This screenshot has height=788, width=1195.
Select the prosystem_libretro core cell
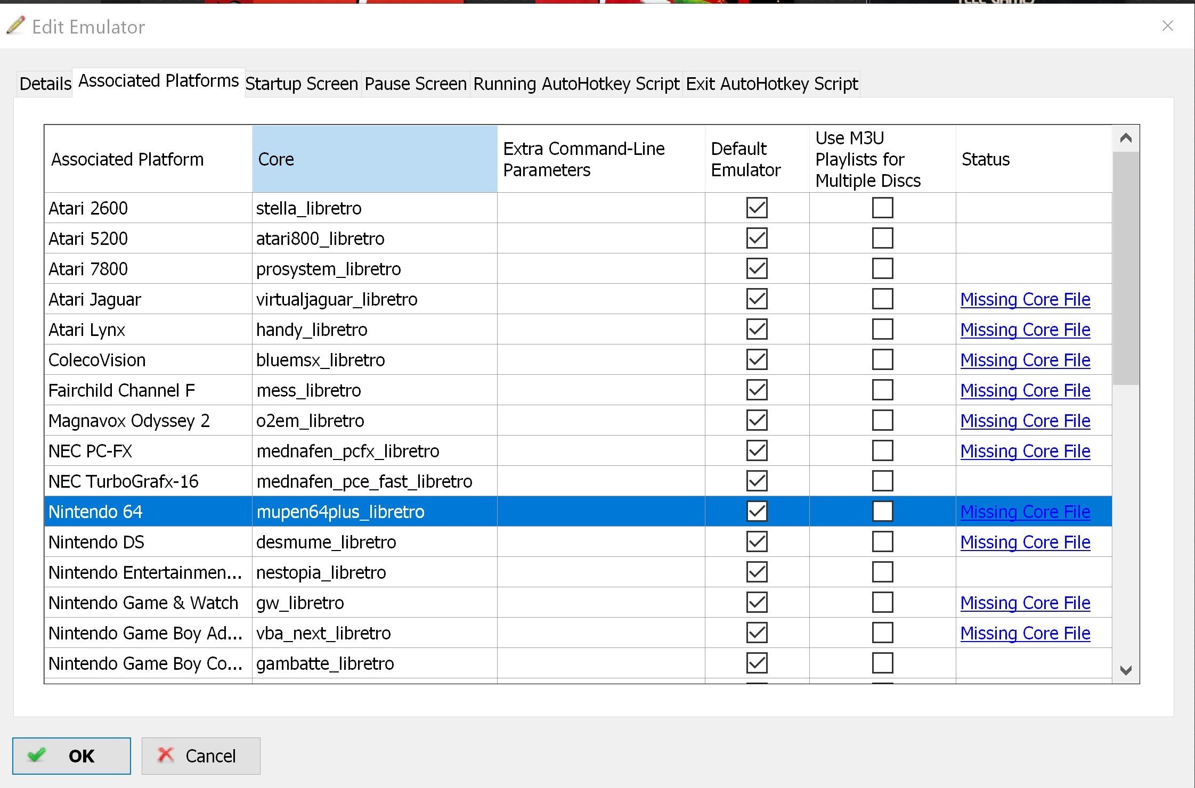(375, 268)
